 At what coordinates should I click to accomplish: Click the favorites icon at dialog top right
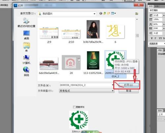coord(137,14)
